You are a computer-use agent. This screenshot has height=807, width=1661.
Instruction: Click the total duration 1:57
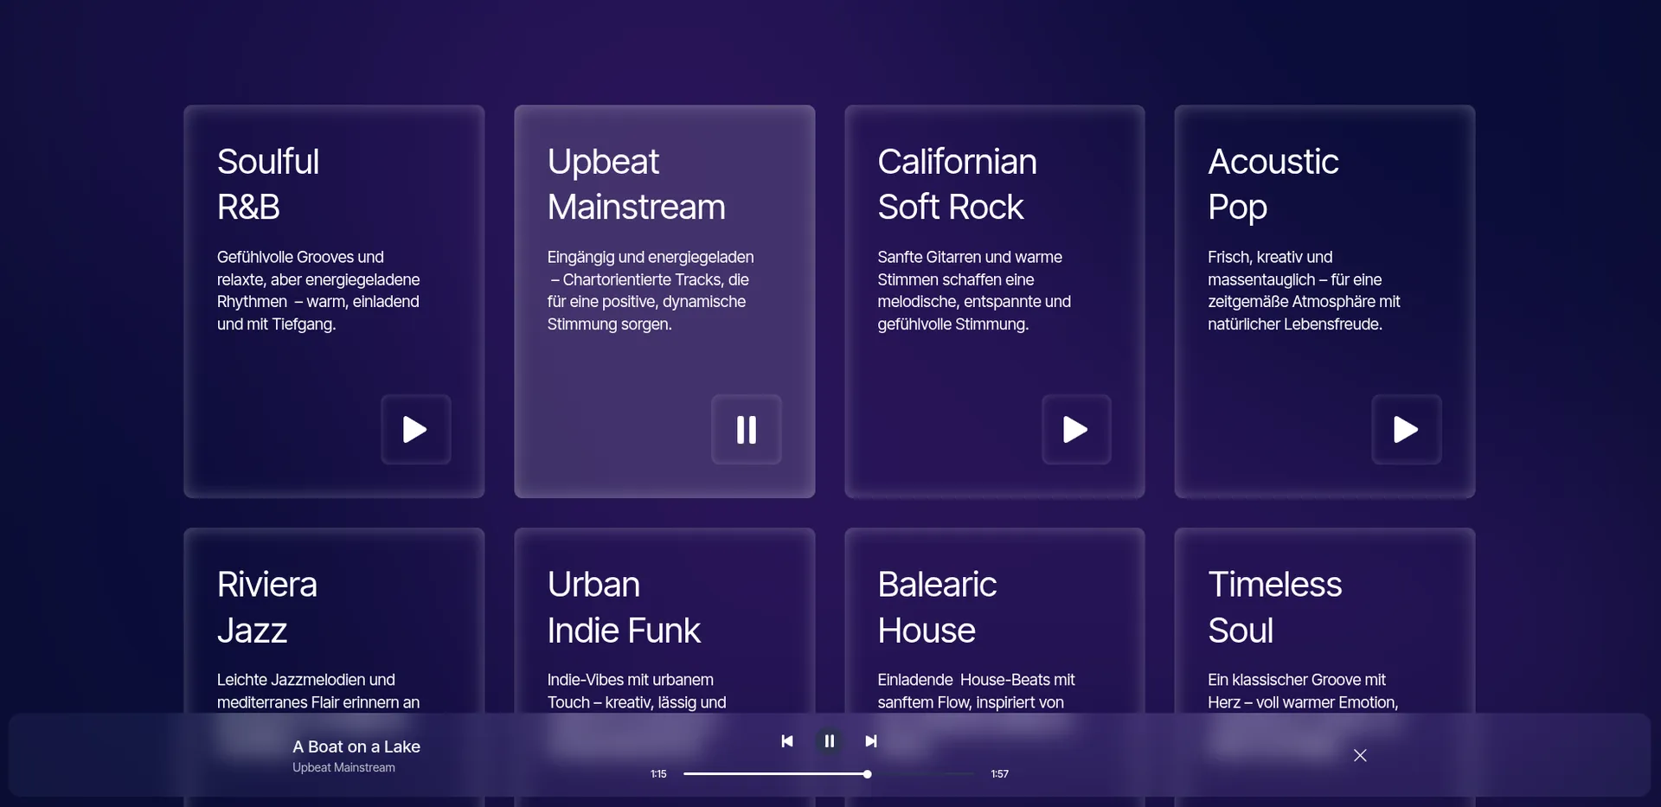(x=1000, y=774)
